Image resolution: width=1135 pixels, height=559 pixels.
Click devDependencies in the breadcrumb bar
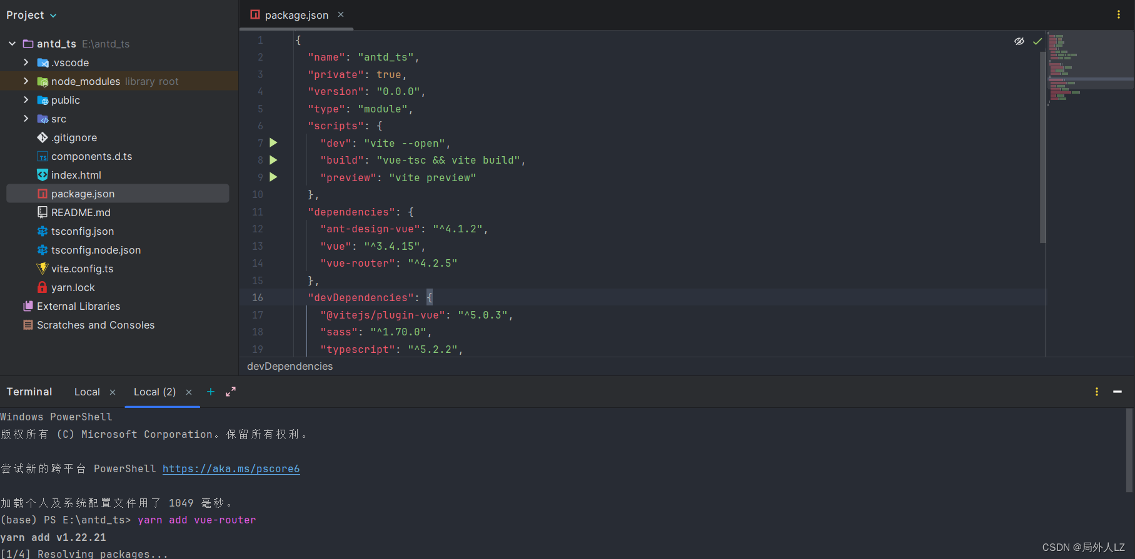click(290, 366)
